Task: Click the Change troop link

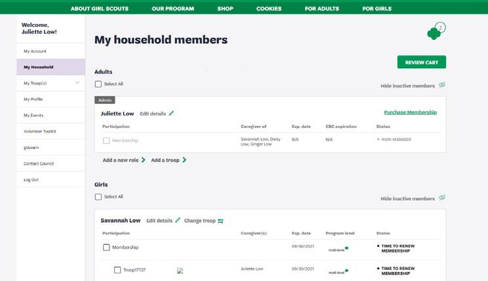Action: [x=200, y=221]
